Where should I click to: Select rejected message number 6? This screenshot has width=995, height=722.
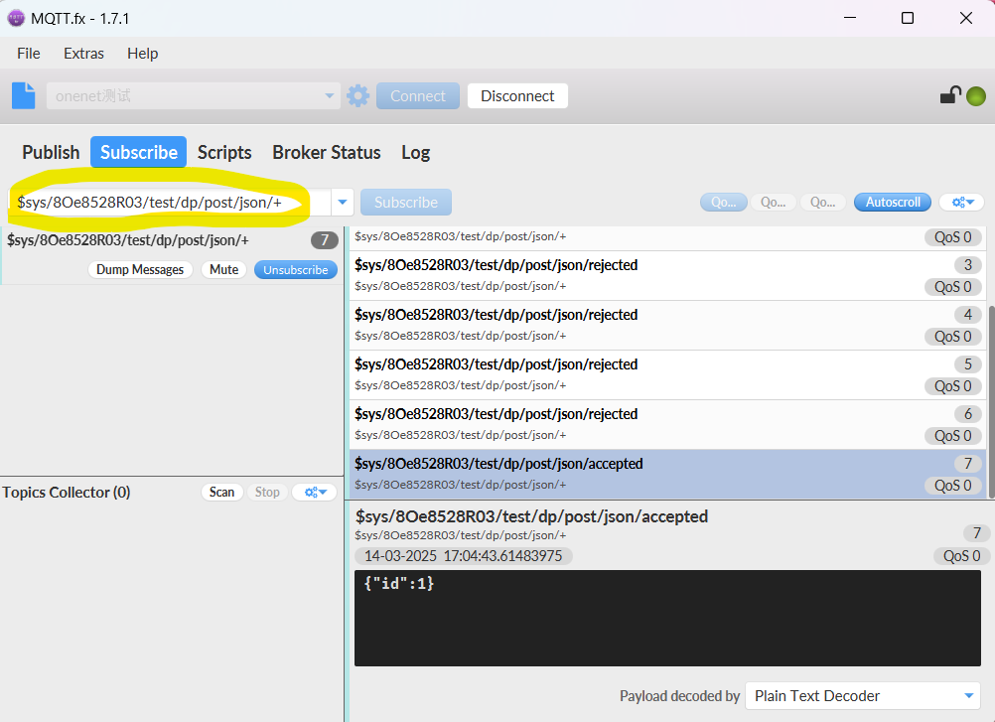click(667, 424)
